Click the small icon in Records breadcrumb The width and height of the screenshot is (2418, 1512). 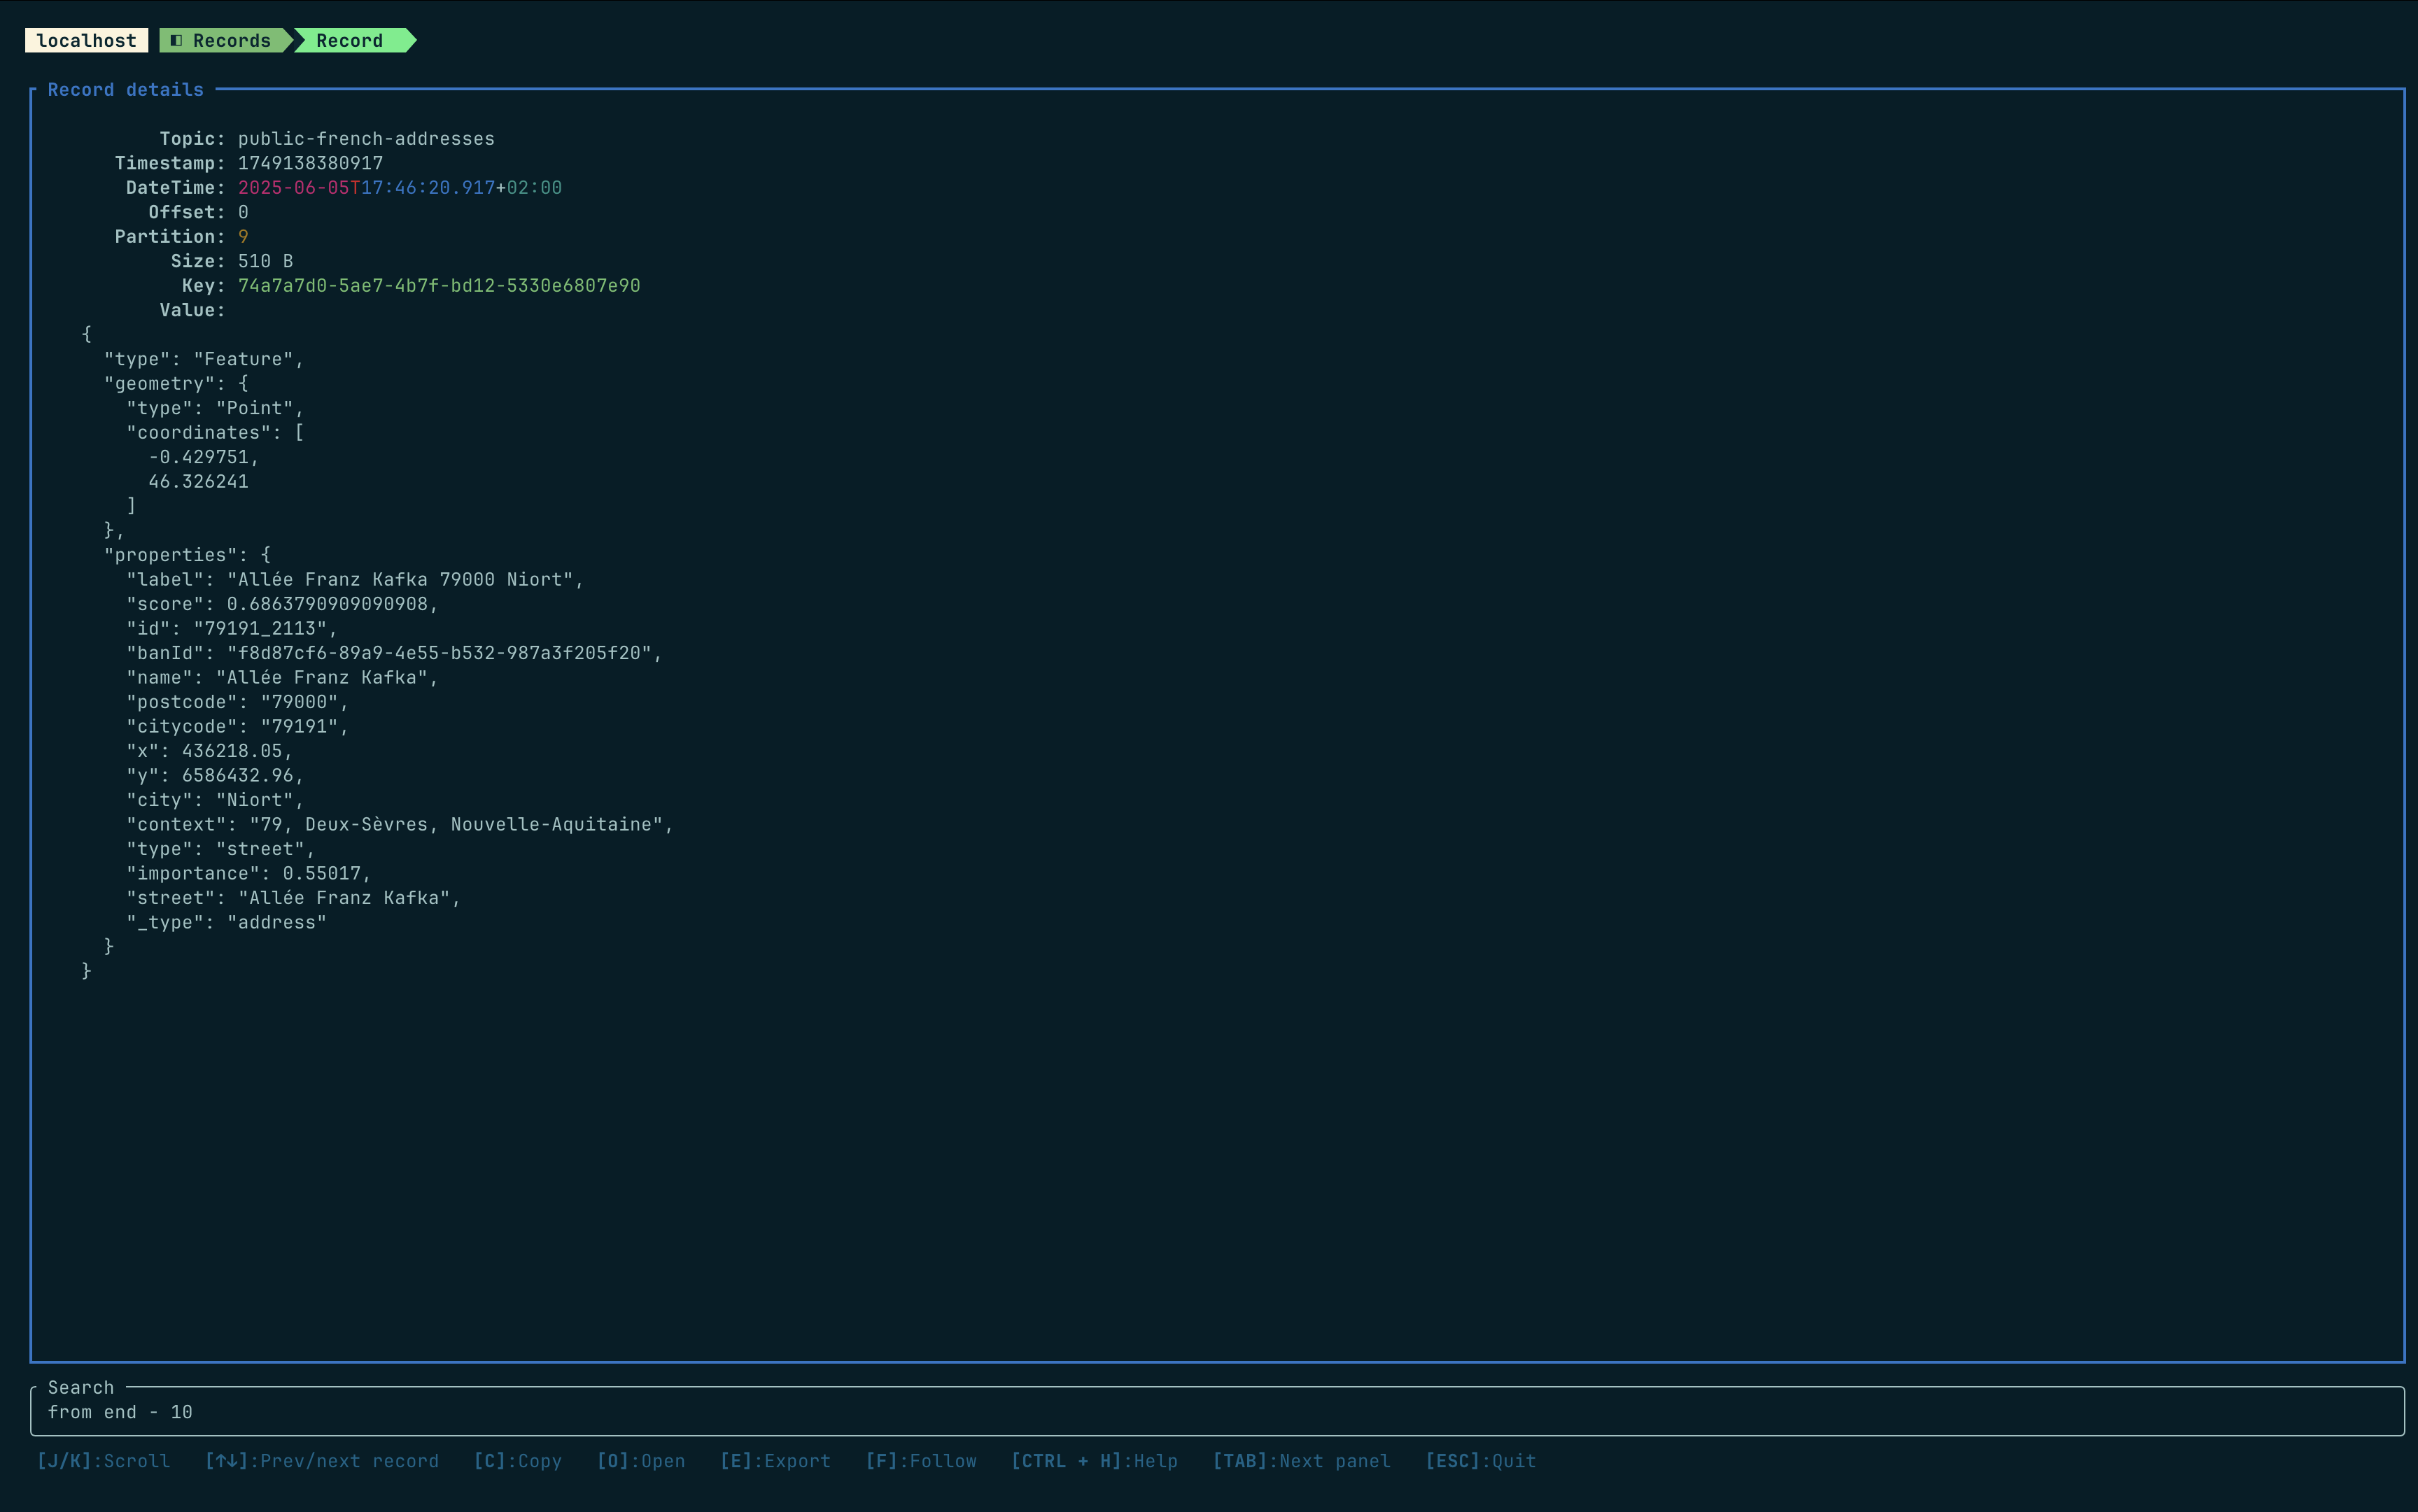176,41
